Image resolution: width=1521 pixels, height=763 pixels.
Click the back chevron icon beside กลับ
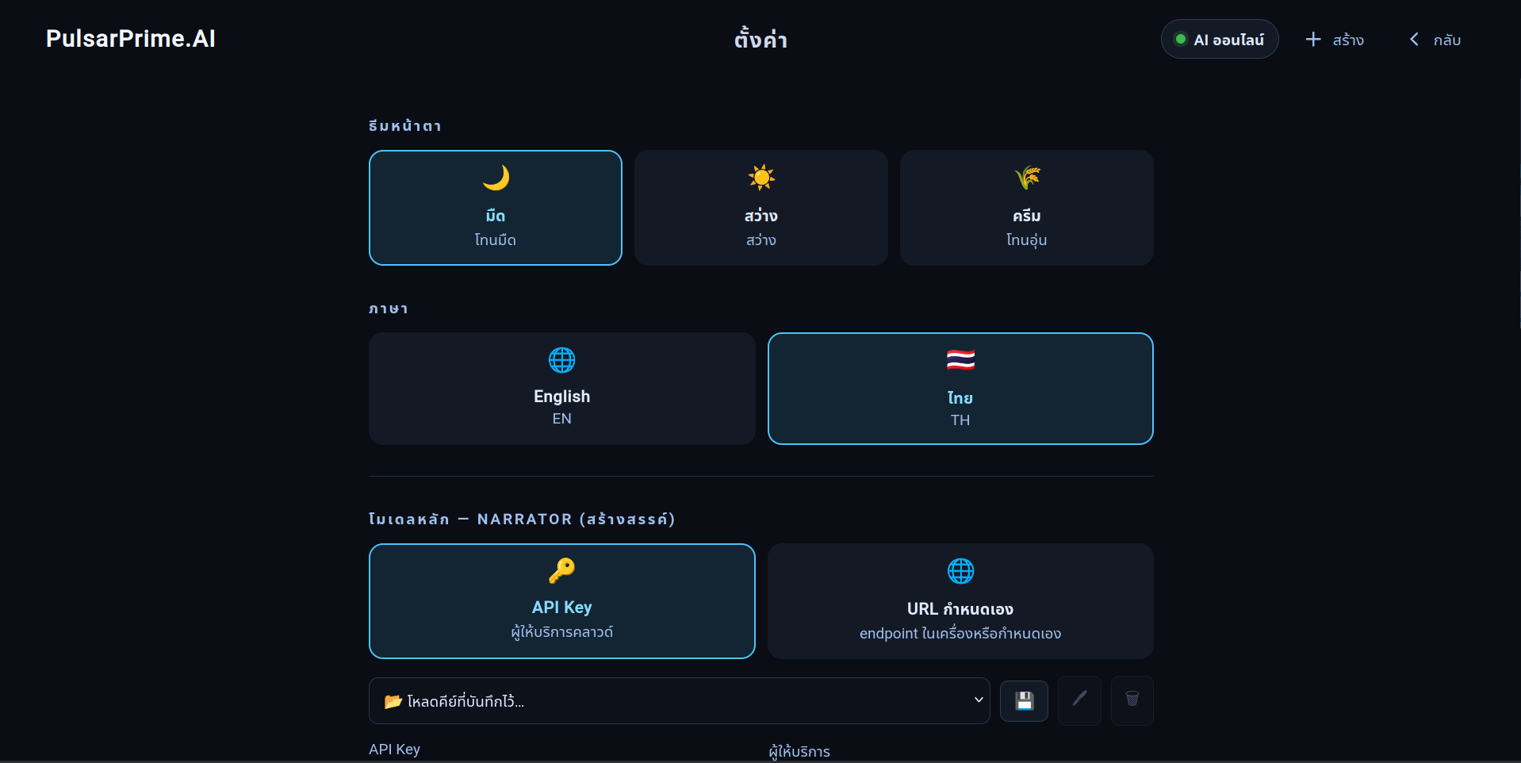(1414, 39)
